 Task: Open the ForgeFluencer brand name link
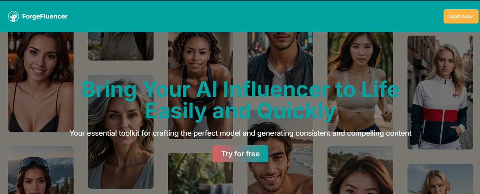45,16
